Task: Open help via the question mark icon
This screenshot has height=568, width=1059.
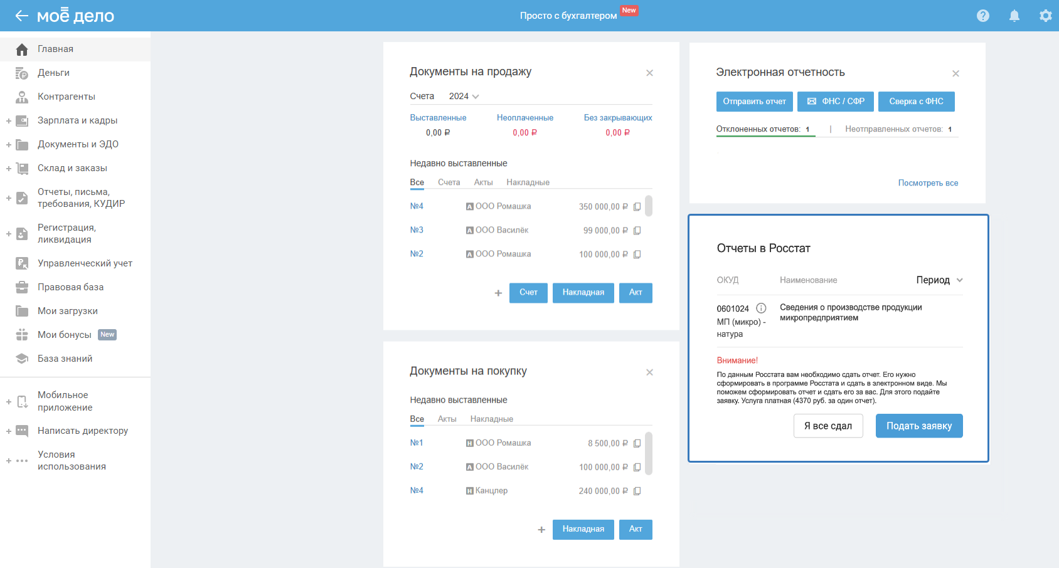Action: 983,16
